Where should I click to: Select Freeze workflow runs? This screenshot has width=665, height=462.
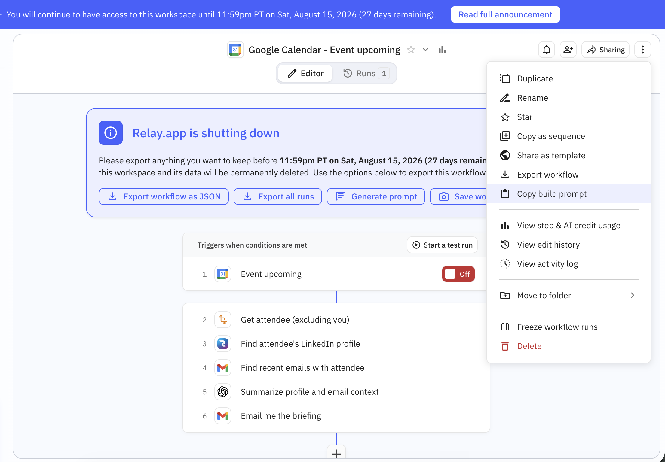(x=568, y=327)
